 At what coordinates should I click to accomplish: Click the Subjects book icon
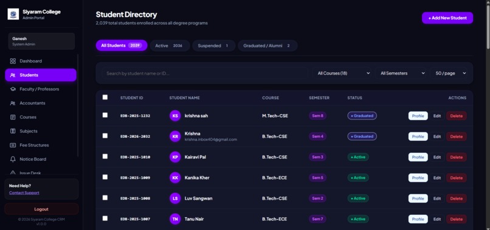[13, 131]
